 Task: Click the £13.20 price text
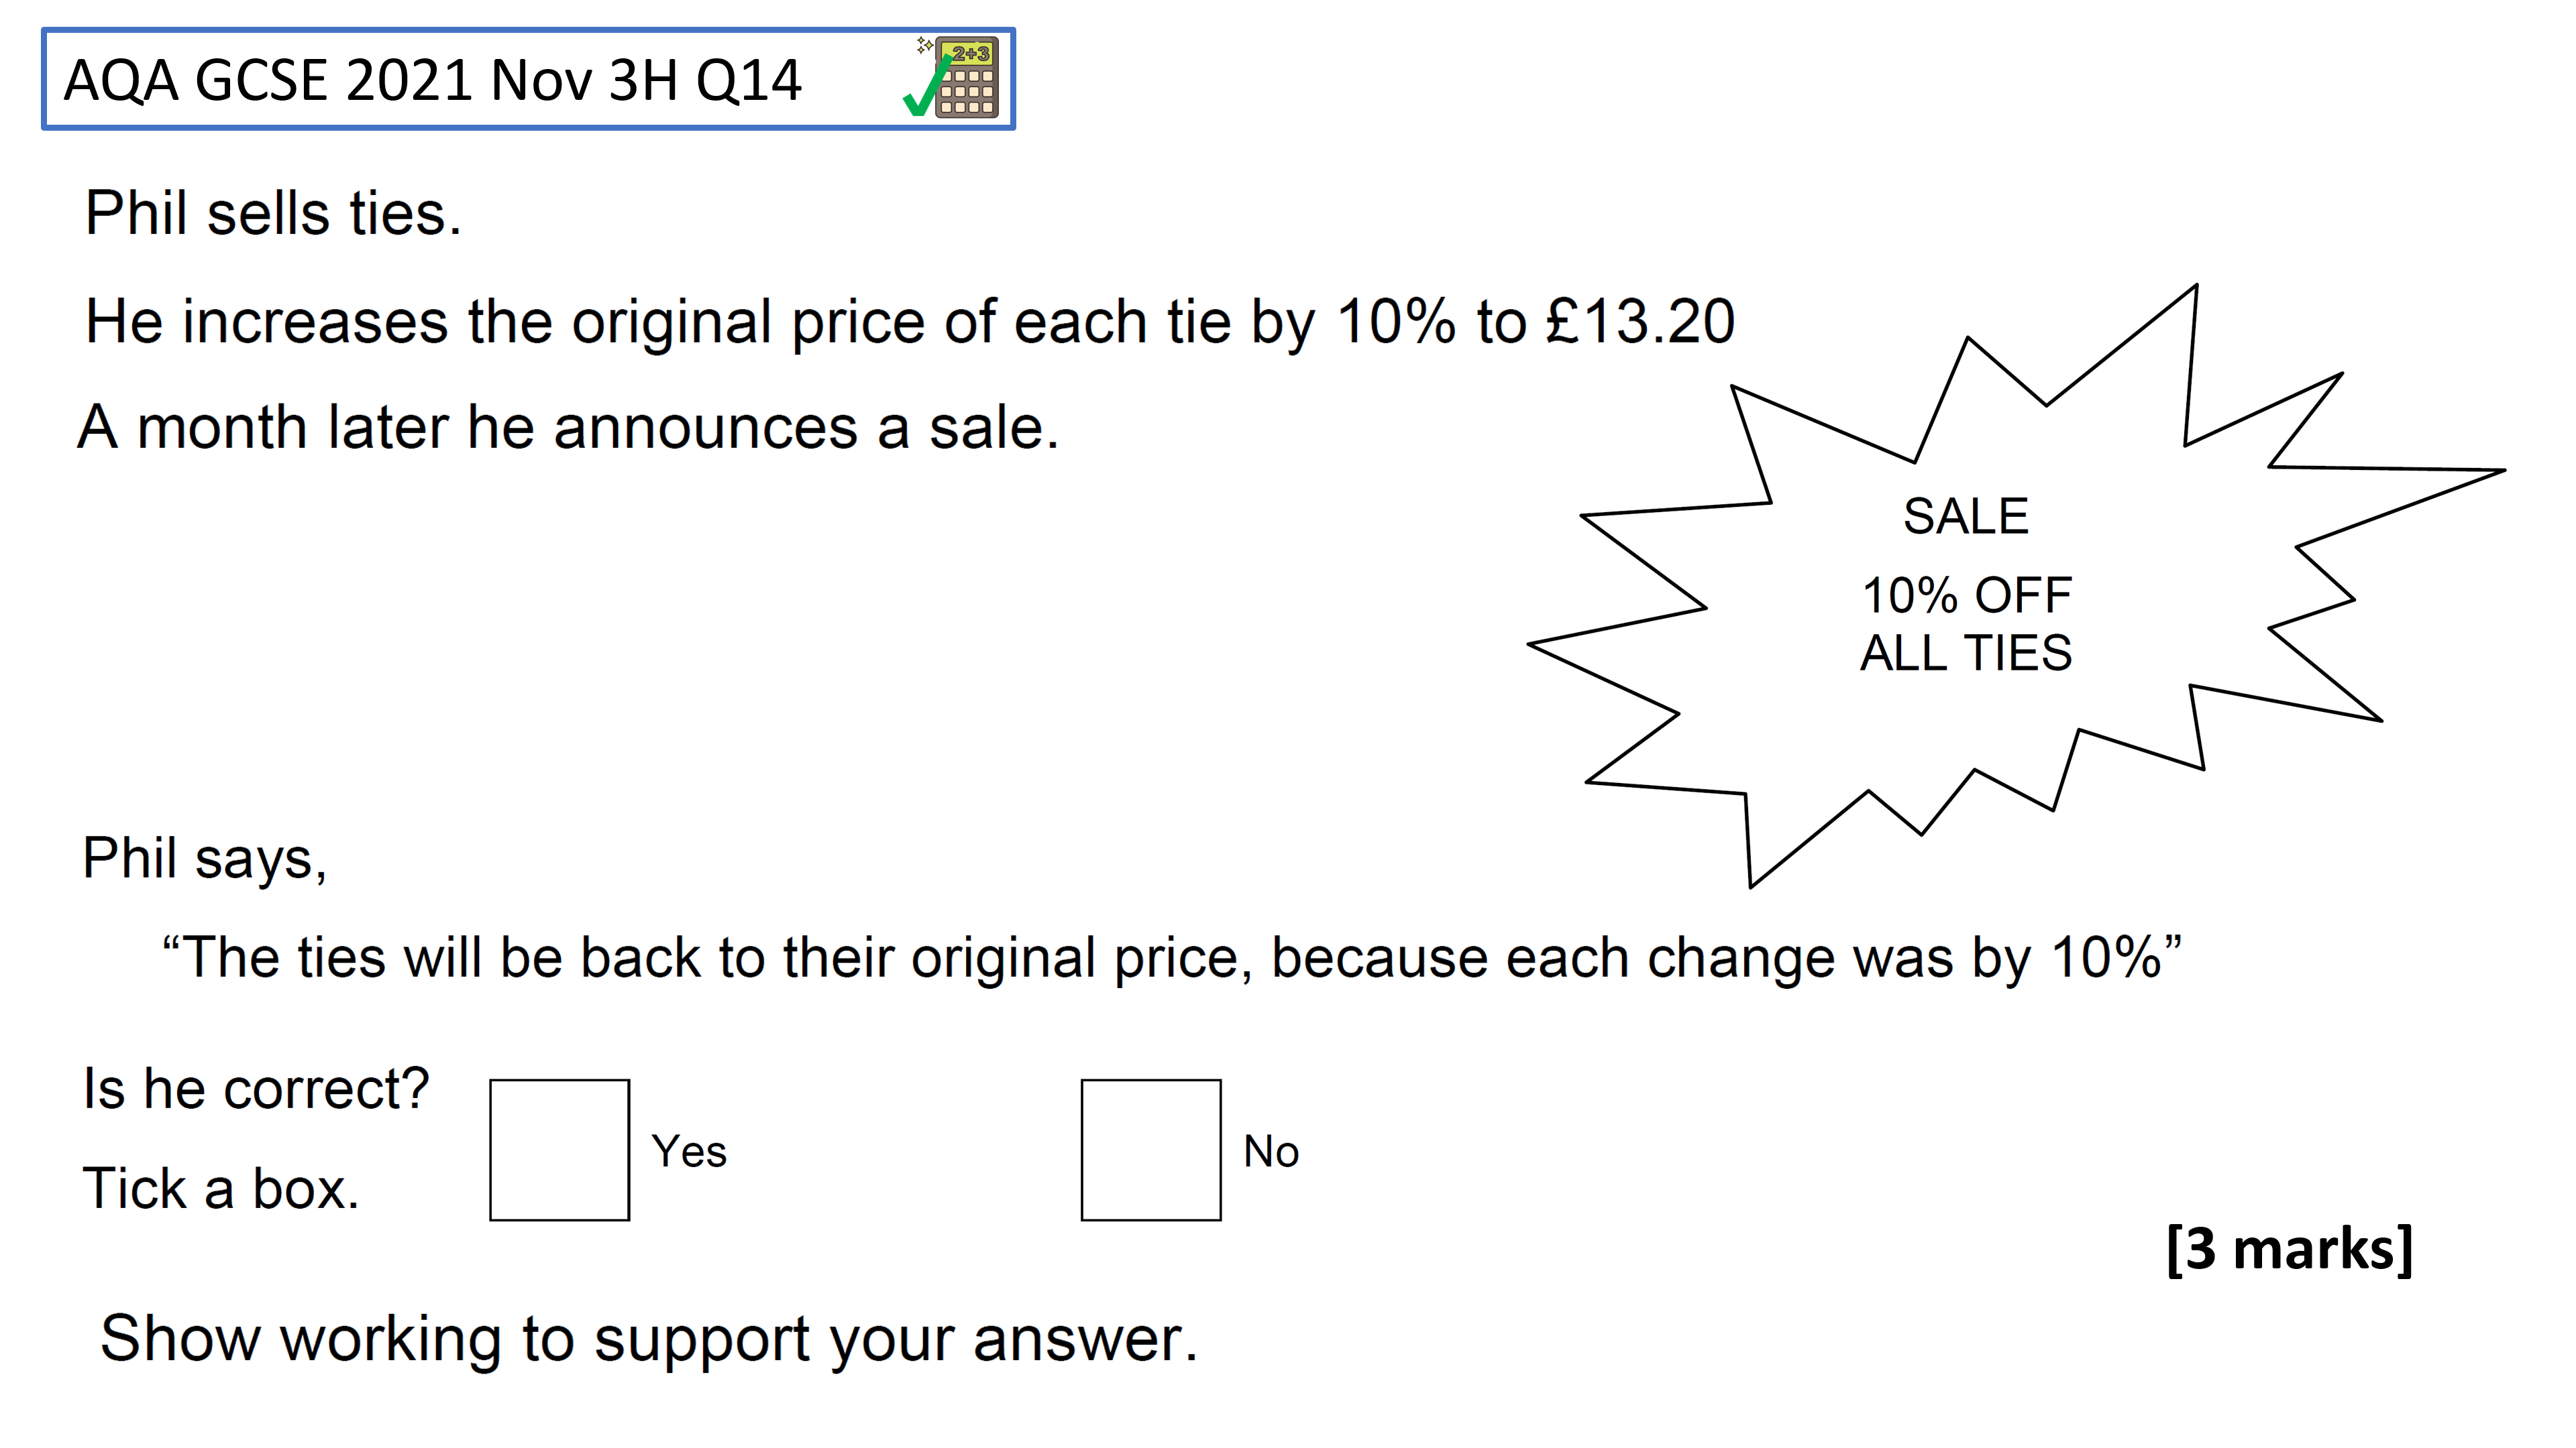pos(1640,322)
